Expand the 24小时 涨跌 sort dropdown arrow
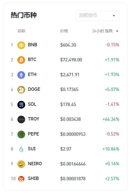This screenshot has width=131, height=195. point(117,31)
